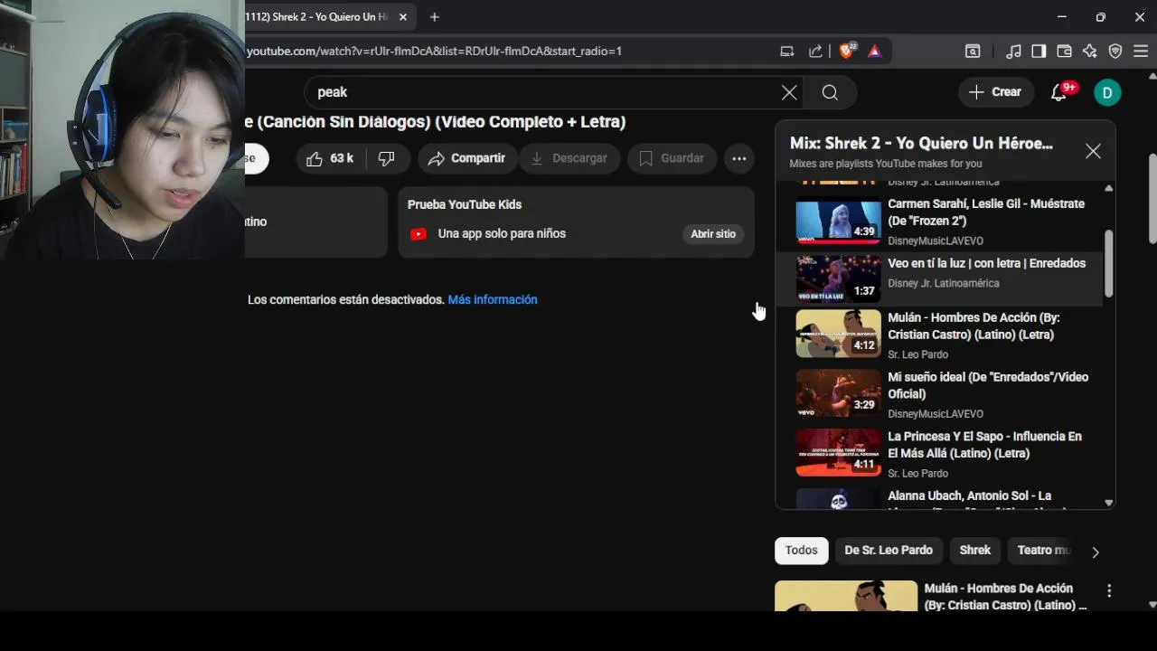The height and width of the screenshot is (651, 1157).
Task: Clear the 'peak' search text
Action: [789, 92]
